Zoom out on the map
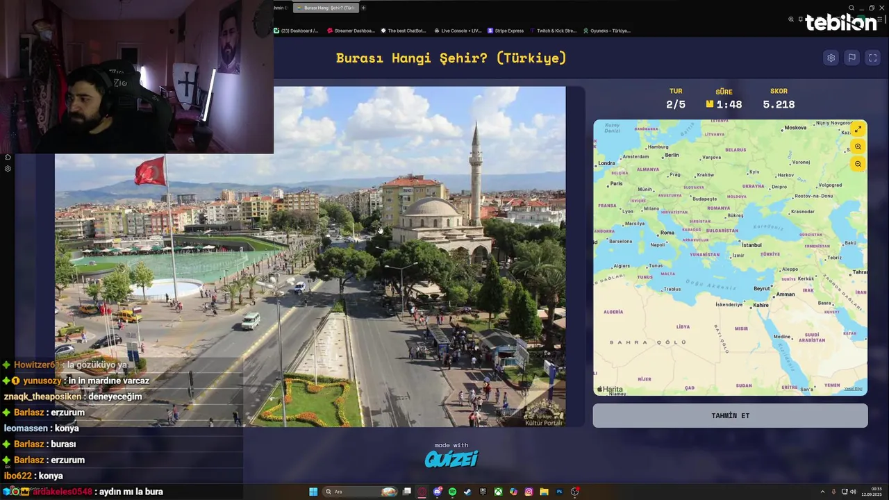The image size is (889, 500). [858, 164]
